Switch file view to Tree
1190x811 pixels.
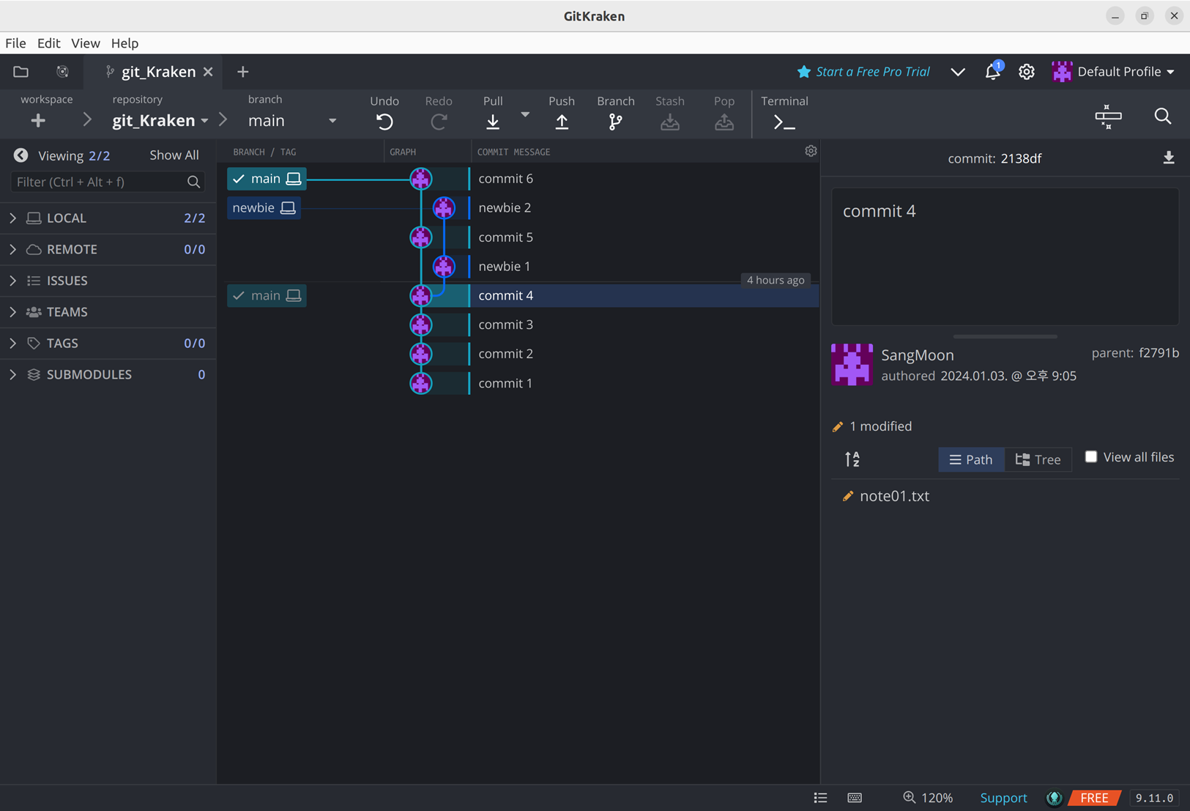click(1038, 459)
